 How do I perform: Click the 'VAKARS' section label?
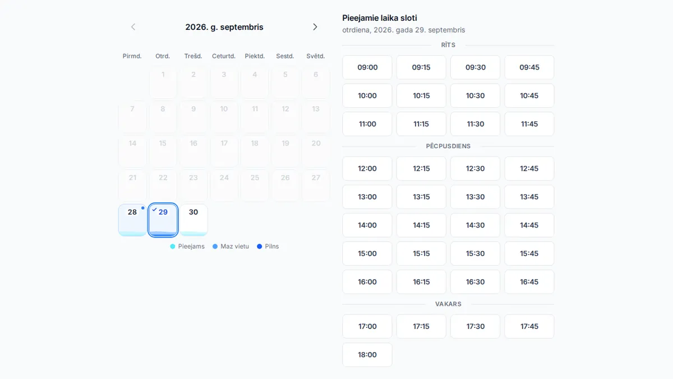pos(448,304)
